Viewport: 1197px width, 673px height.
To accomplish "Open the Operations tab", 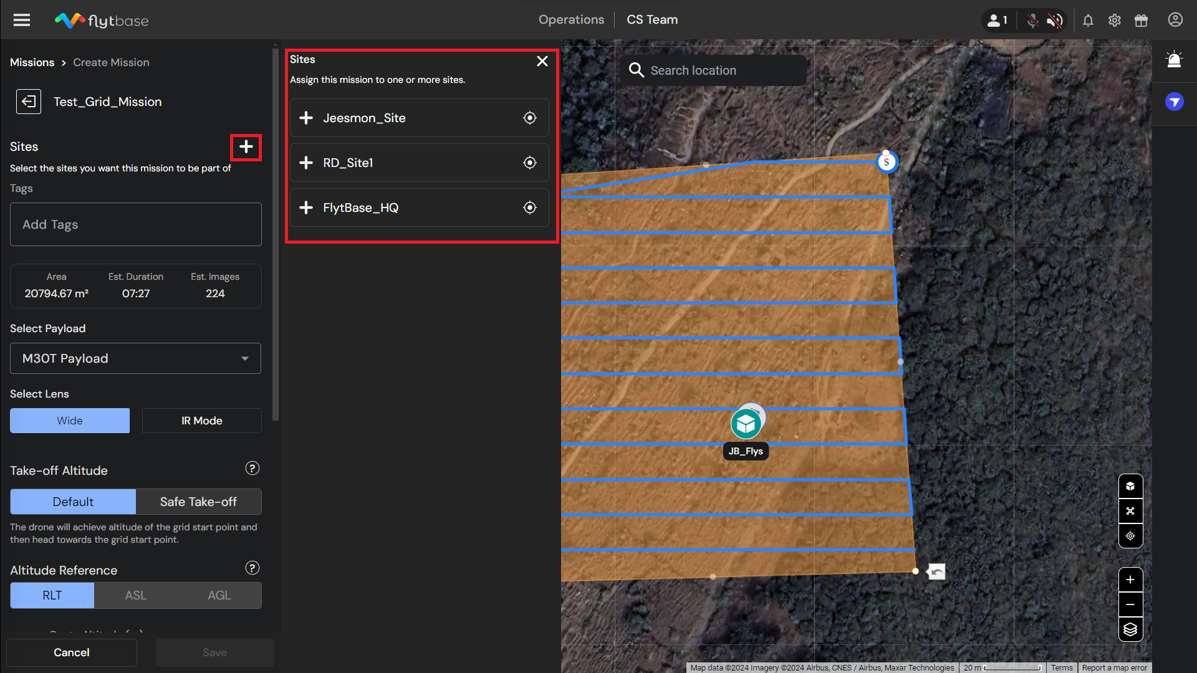I will tap(571, 20).
